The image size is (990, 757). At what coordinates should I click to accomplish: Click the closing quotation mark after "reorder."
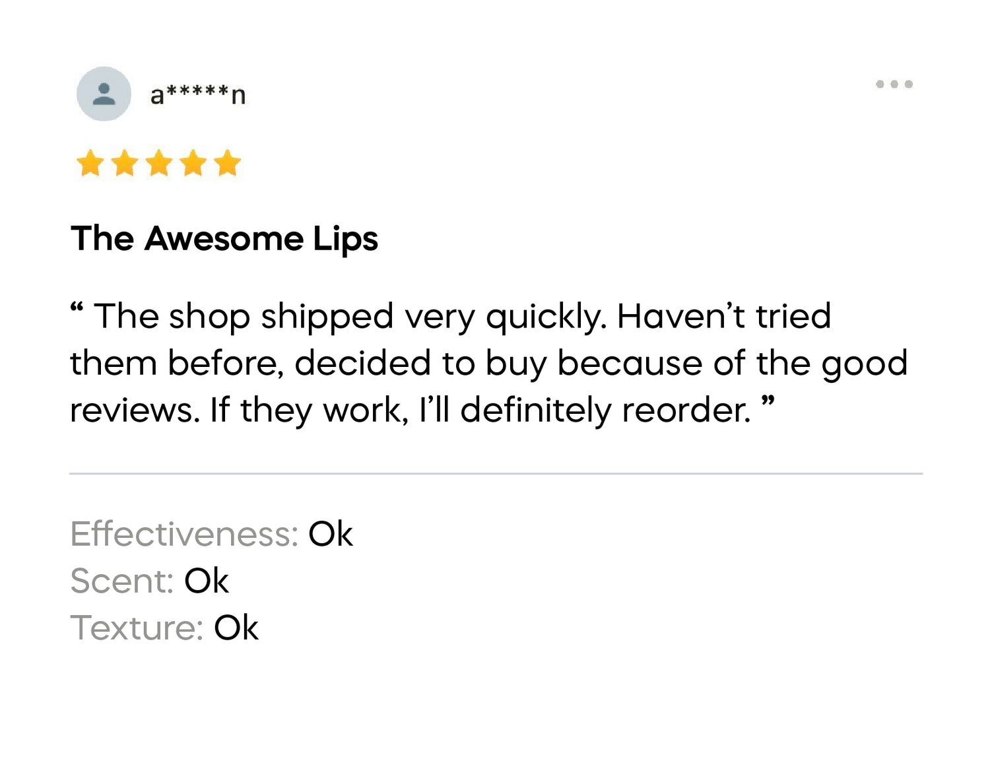pos(768,401)
